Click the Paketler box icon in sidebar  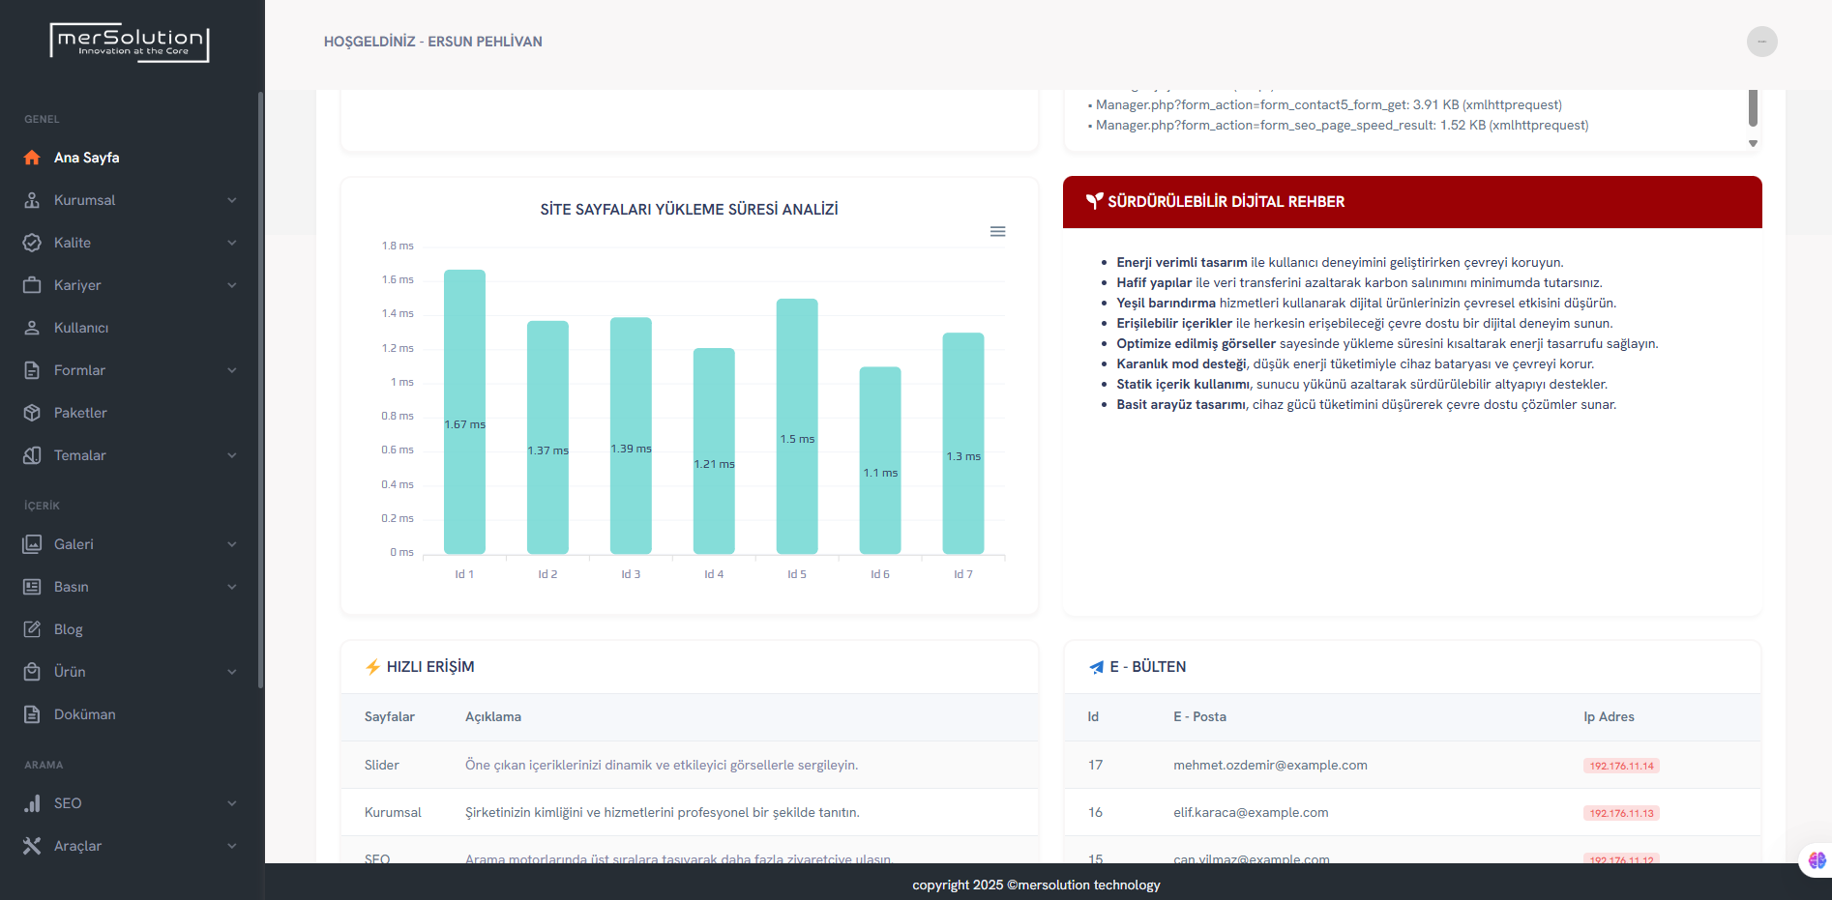click(32, 413)
